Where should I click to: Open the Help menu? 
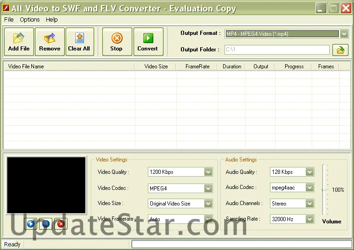point(52,20)
